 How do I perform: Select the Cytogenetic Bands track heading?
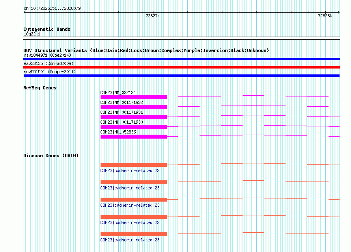(x=47, y=29)
